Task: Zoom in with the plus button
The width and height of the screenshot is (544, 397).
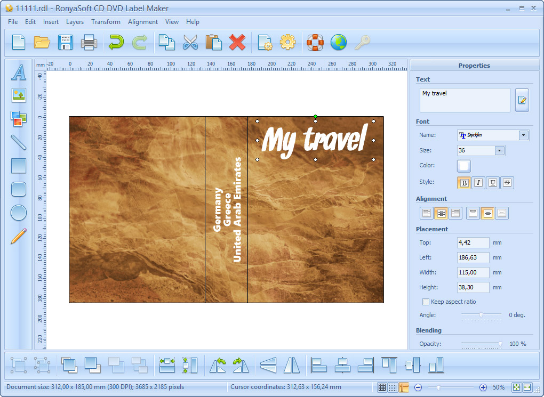Action: [x=483, y=387]
